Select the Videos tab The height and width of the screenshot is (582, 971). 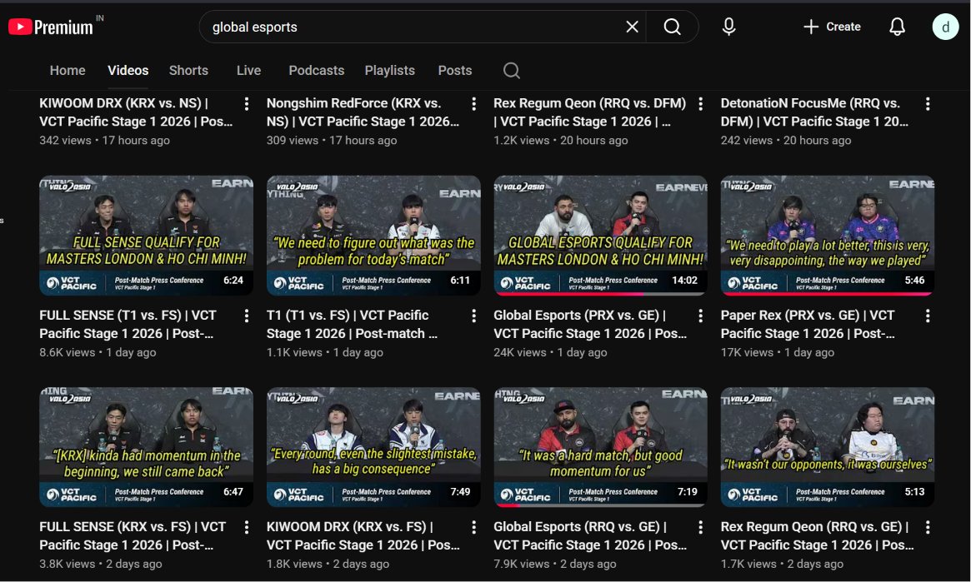pos(128,71)
